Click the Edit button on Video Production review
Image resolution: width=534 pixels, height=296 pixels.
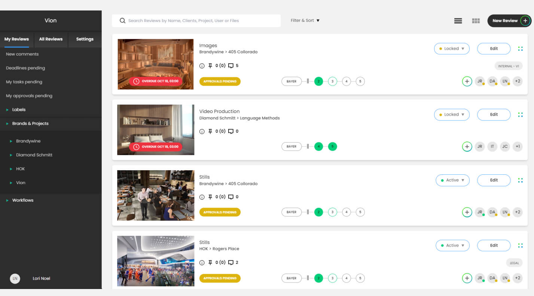pyautogui.click(x=494, y=115)
